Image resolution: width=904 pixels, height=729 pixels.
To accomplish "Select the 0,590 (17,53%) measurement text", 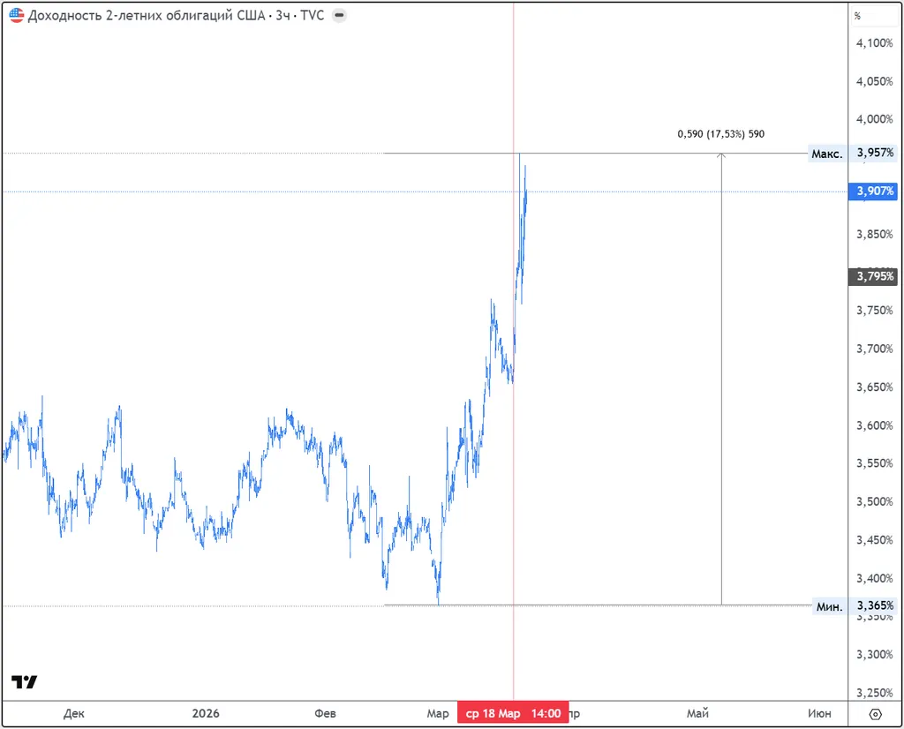I will [720, 134].
